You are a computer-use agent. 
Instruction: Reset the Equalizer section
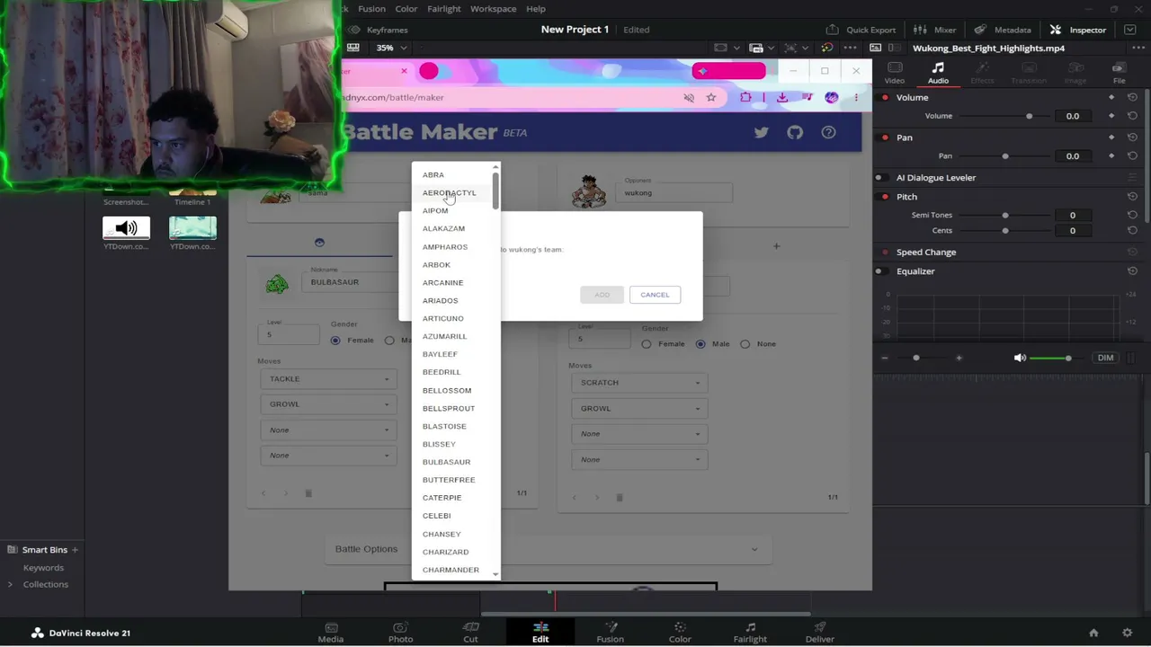[1132, 271]
